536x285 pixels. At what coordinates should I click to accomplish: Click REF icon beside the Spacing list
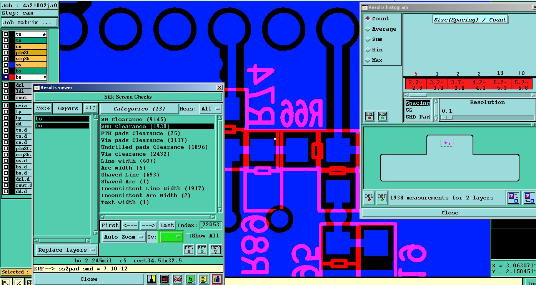383,116
